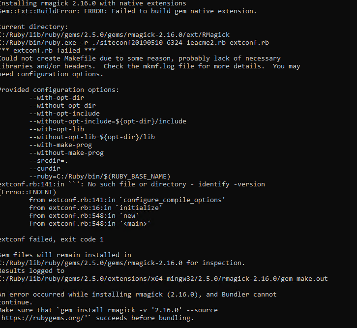This screenshot has height=328, width=357.
Task: Click the rmagick-2.16.0/ext/RMagick directory path
Action: tap(115, 34)
